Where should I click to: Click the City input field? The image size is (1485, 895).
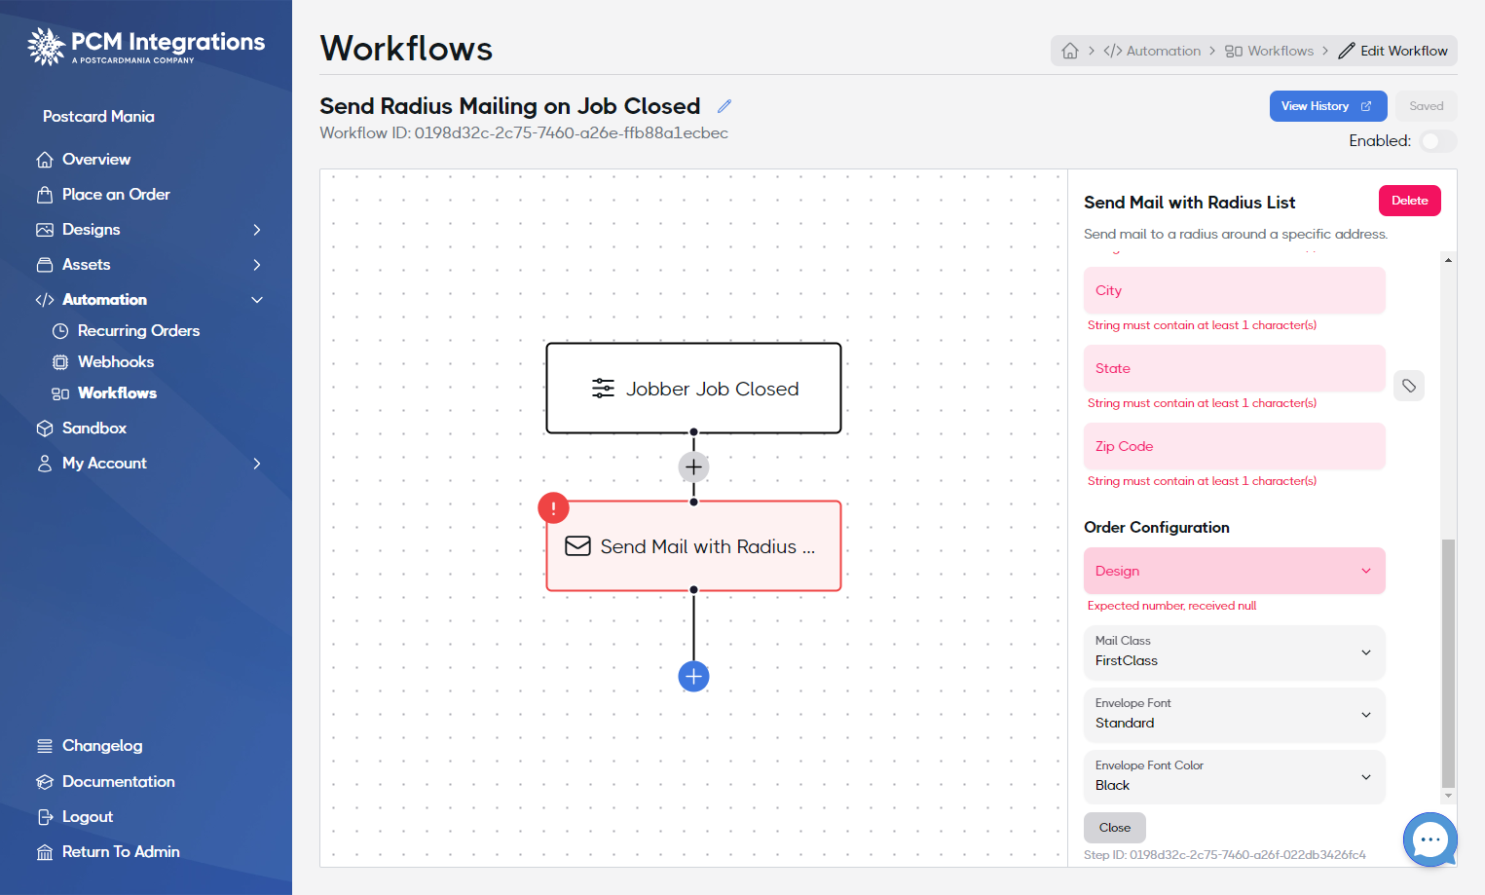1234,290
